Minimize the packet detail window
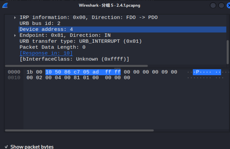Viewport: 230px width, 149px height. (x=213, y=5)
